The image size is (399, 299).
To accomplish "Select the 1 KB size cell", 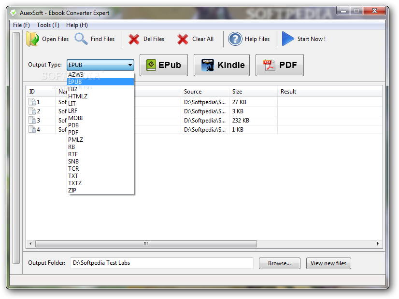I will pyautogui.click(x=253, y=130).
